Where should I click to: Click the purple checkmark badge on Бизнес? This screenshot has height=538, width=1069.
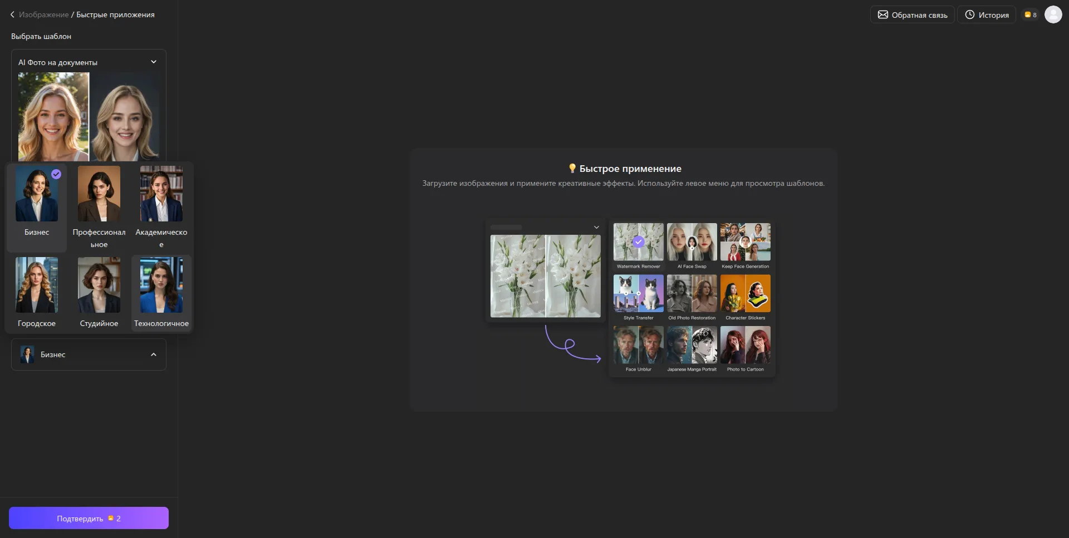(x=56, y=174)
